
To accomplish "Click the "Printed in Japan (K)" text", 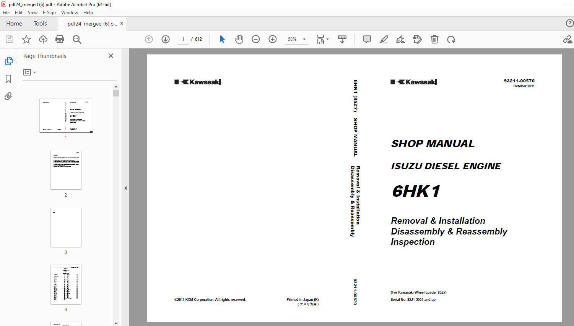I will tap(302, 300).
